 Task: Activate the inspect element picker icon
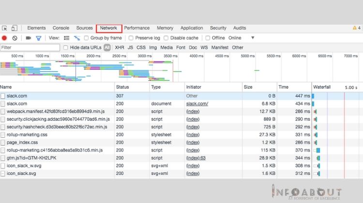(x=4, y=28)
